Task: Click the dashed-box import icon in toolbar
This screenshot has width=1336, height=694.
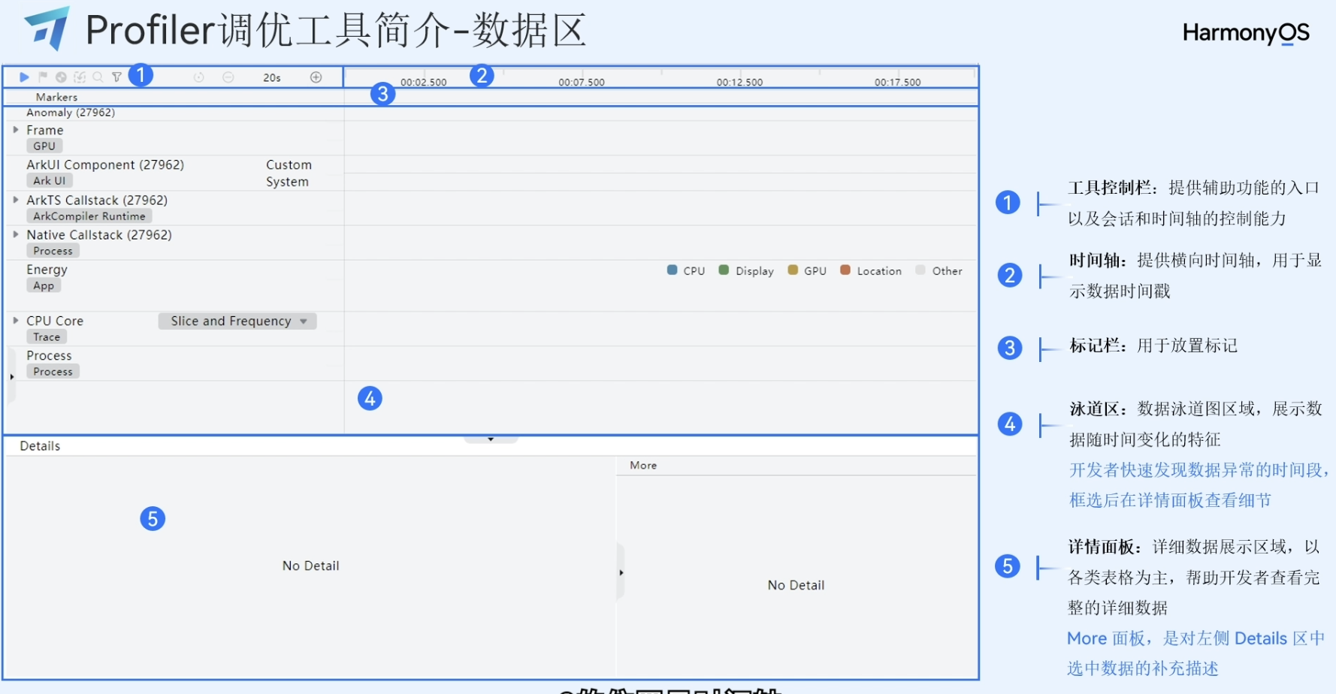Action: point(80,77)
